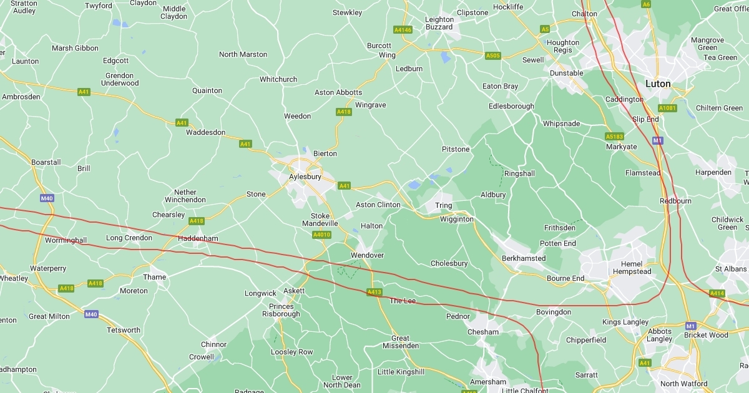Click the Tring town label

tap(443, 206)
